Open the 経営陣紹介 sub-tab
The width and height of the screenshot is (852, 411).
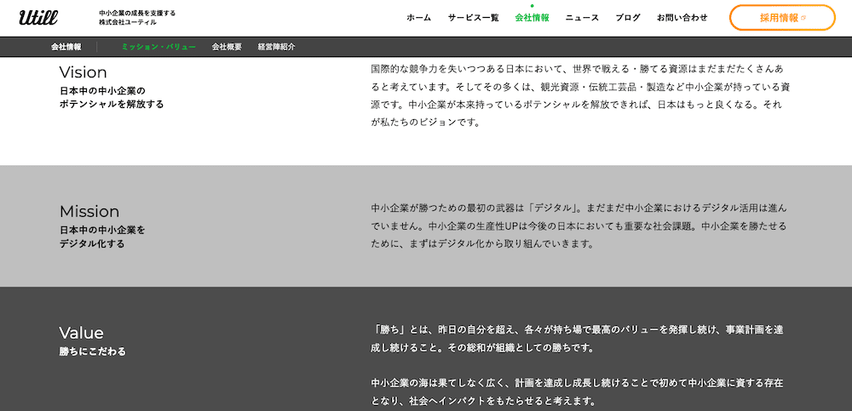click(x=276, y=47)
